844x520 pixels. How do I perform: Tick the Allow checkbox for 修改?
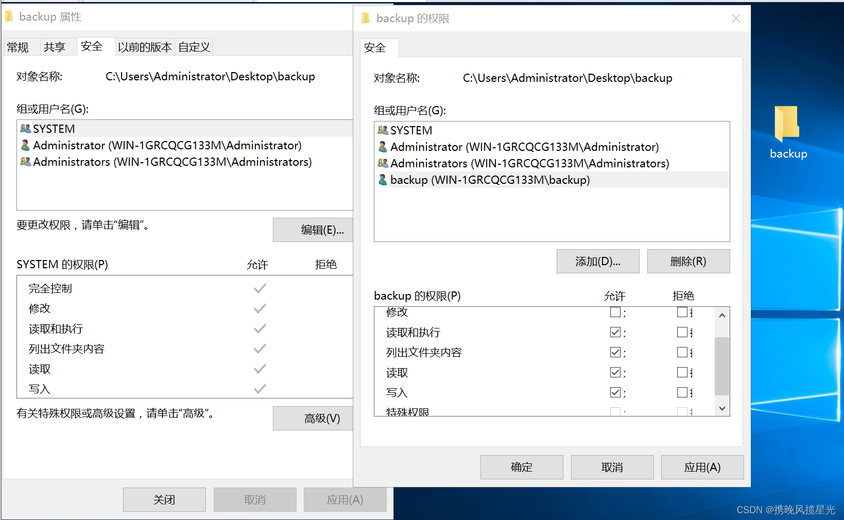tap(615, 312)
